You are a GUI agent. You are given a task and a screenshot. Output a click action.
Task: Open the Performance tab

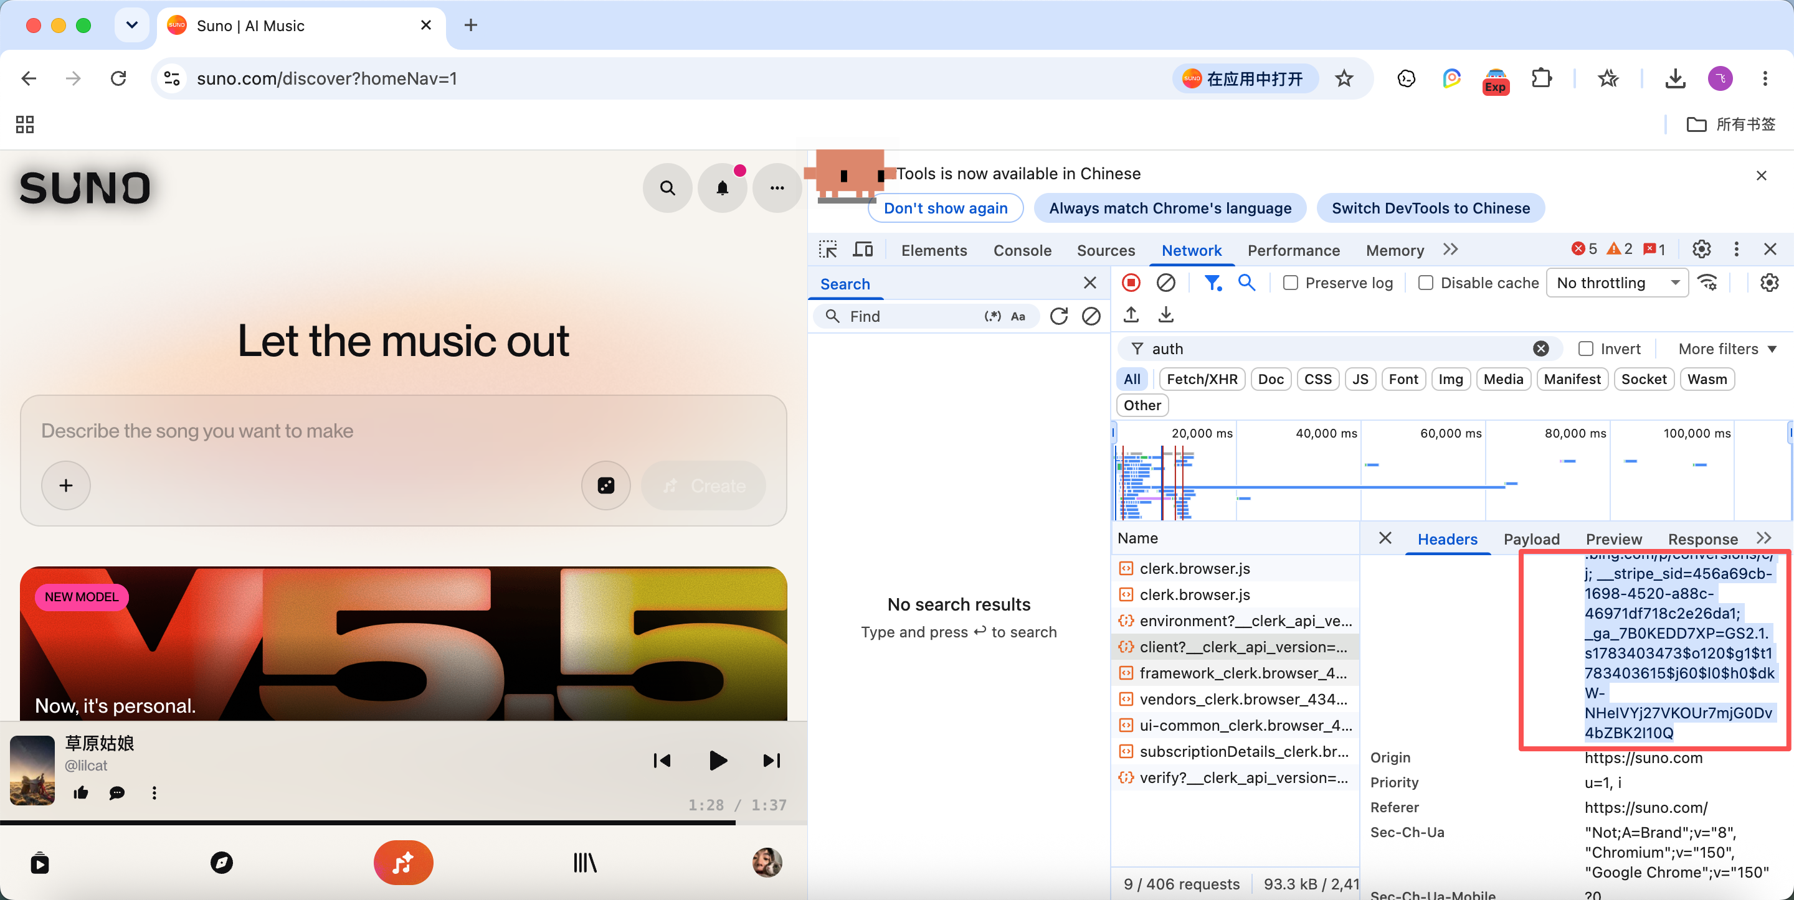pos(1293,251)
